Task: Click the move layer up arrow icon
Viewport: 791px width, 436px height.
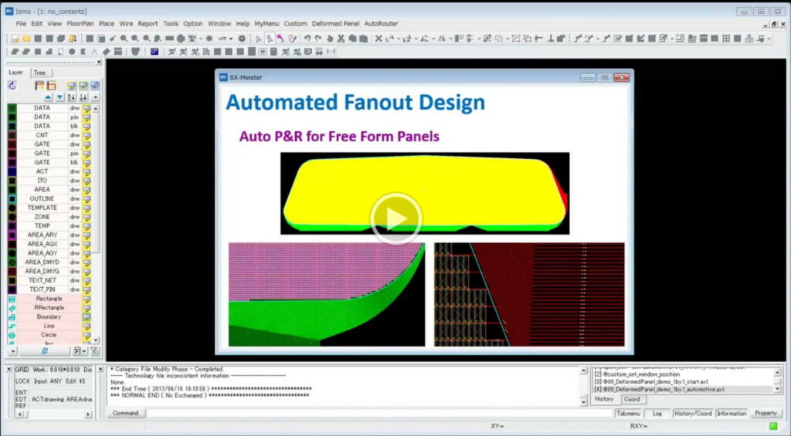Action: [x=48, y=96]
